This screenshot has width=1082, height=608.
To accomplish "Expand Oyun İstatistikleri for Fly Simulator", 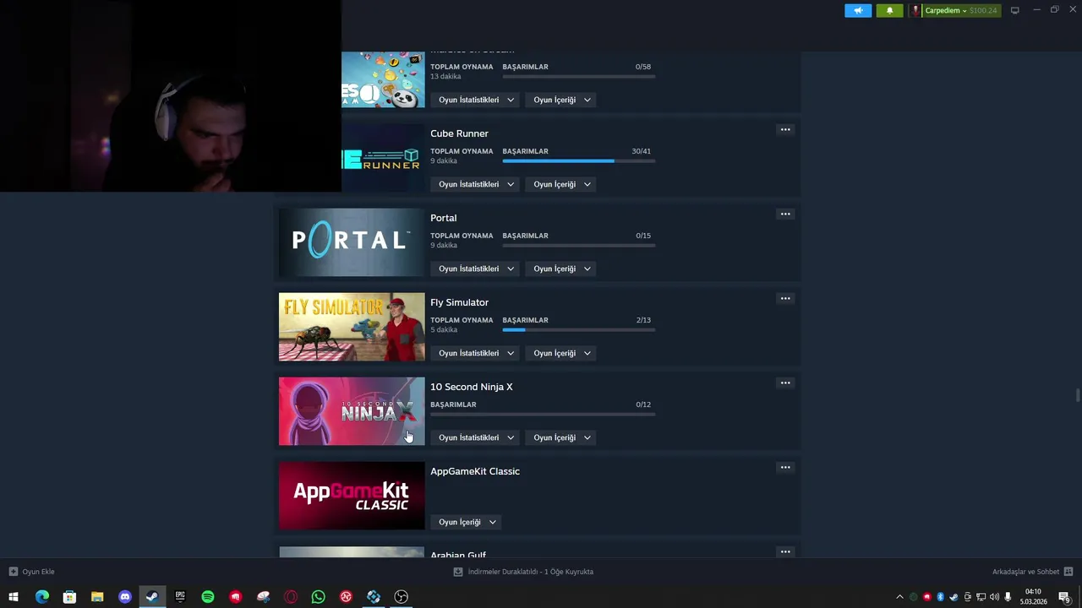I will [x=475, y=353].
